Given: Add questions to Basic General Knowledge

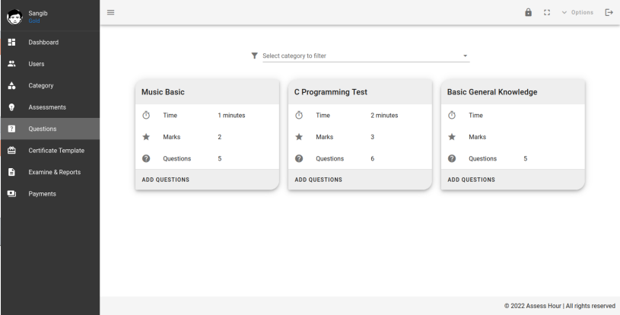Looking at the screenshot, I should pos(471,180).
